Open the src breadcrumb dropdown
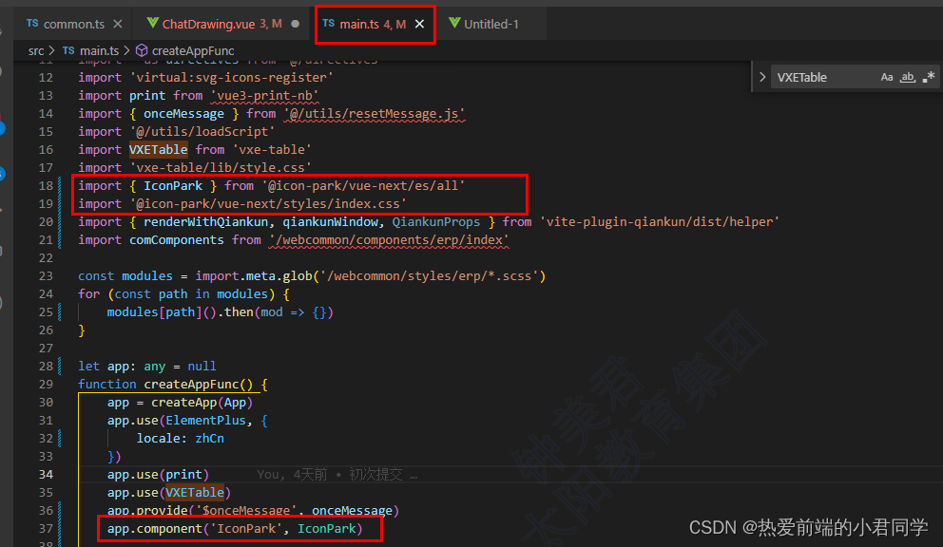 coord(35,50)
